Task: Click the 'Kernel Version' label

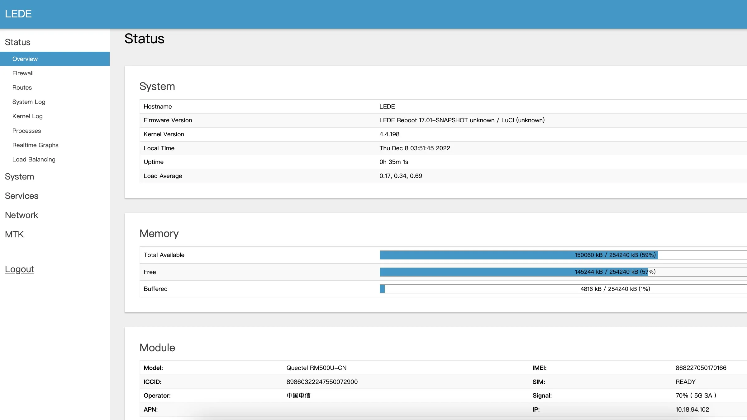Action: [x=164, y=134]
